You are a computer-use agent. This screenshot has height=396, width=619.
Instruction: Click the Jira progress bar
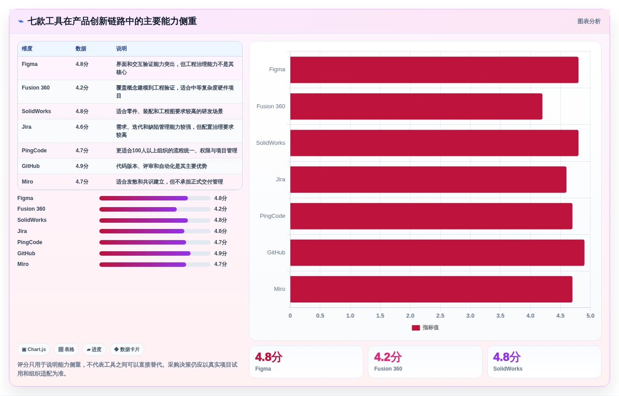155,231
